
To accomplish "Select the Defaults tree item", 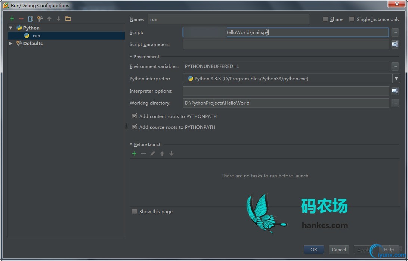I will pos(33,43).
